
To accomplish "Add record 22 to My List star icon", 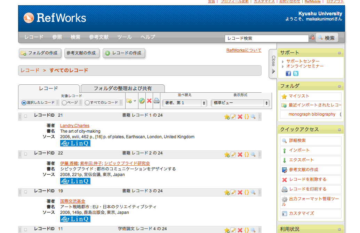I will [227, 155].
